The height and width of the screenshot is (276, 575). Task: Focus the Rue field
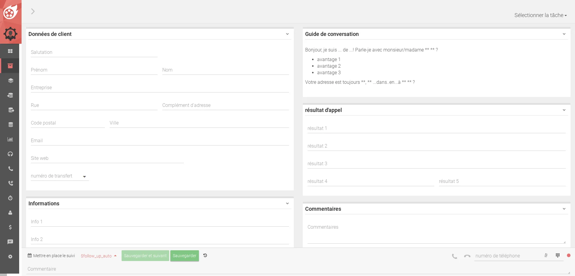[x=94, y=105]
